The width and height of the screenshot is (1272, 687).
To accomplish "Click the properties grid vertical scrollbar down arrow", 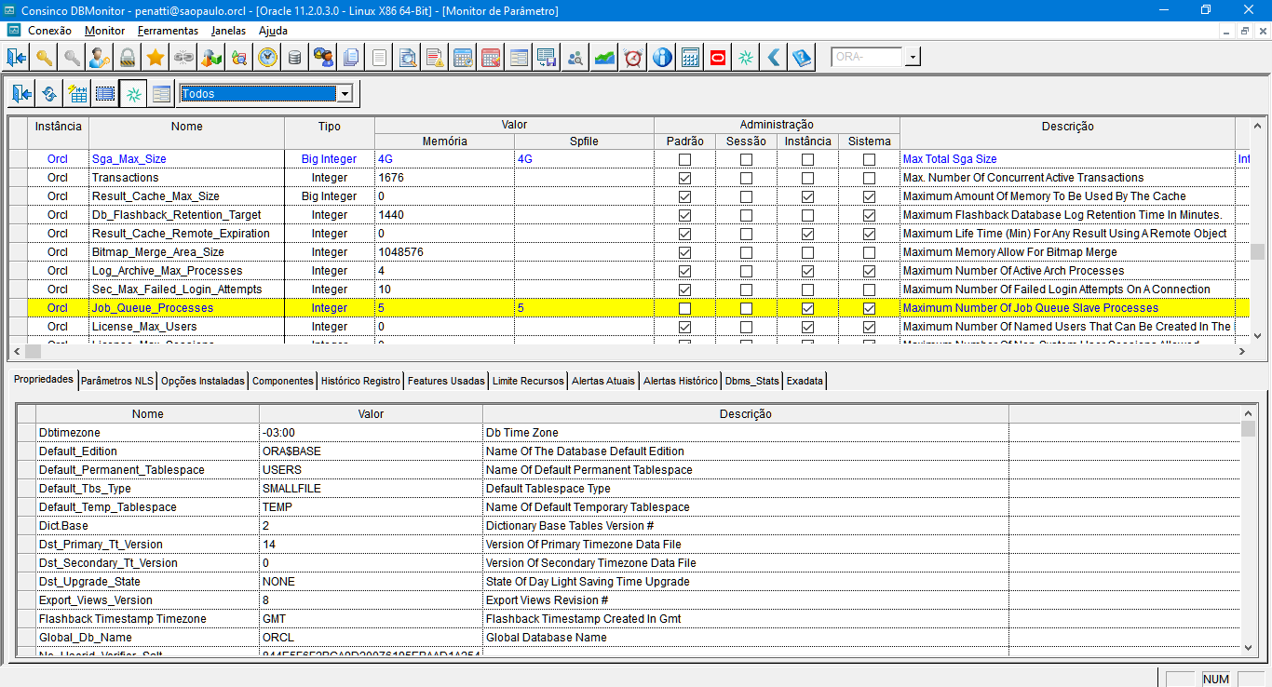I will coord(1248,647).
